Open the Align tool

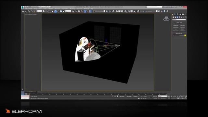(110, 11)
